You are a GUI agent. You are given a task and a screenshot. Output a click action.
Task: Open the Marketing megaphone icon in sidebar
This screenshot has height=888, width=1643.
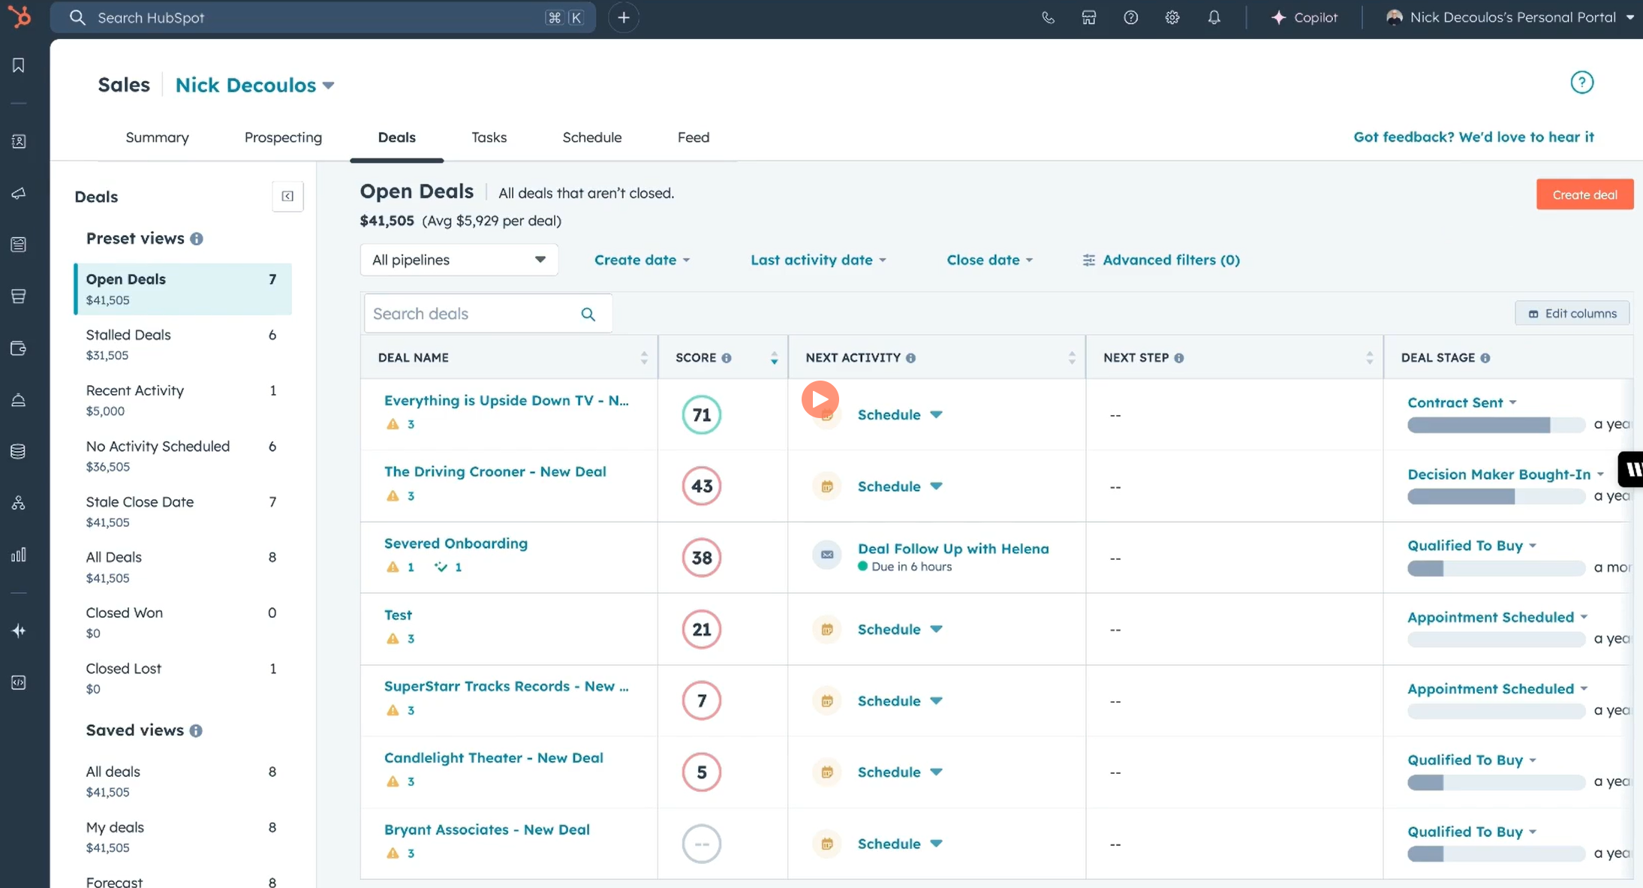(x=19, y=194)
